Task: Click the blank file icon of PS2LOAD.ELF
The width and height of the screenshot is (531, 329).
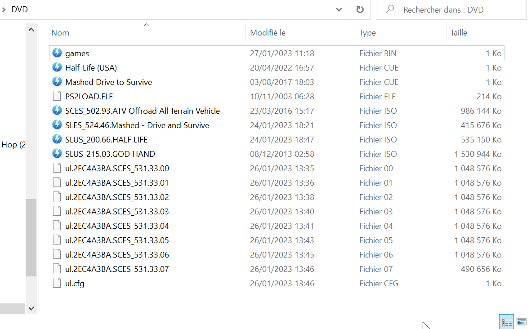Action: (57, 96)
